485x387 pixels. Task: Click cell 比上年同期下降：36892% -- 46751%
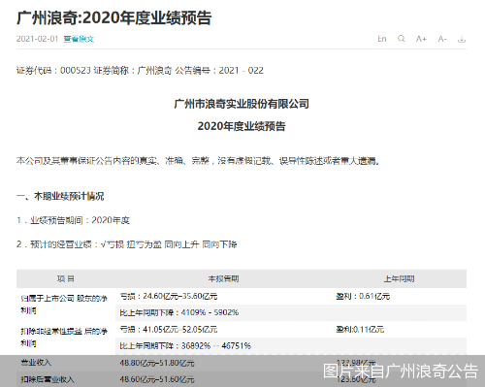(185, 346)
